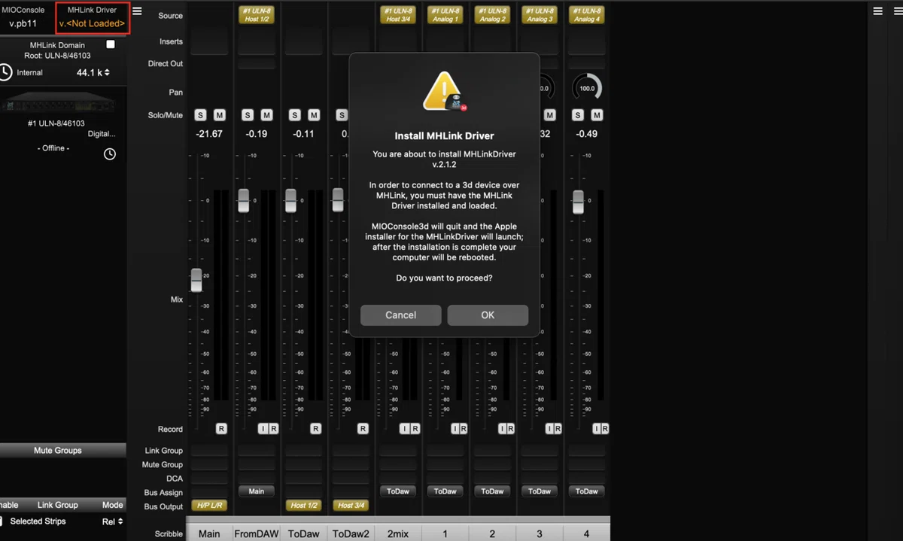Open 2mix source Host 3/4 selector

(x=398, y=15)
